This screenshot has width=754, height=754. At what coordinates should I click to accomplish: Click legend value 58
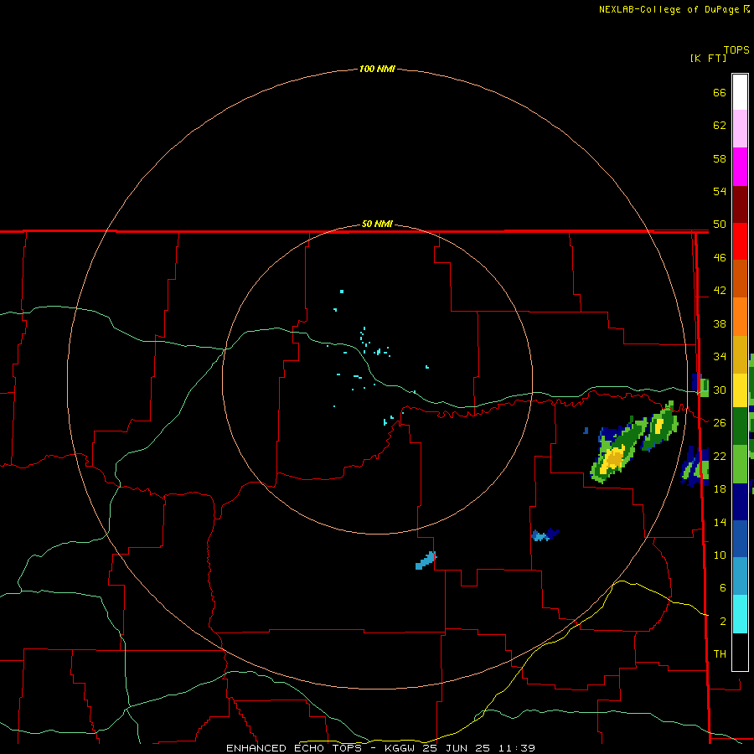720,158
